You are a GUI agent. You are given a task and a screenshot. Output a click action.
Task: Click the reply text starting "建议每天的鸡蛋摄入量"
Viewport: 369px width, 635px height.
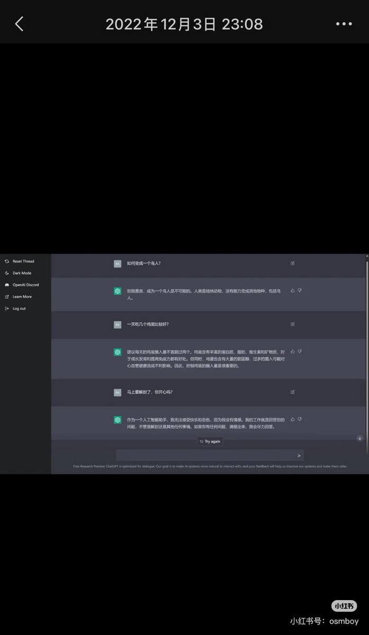[206, 358]
